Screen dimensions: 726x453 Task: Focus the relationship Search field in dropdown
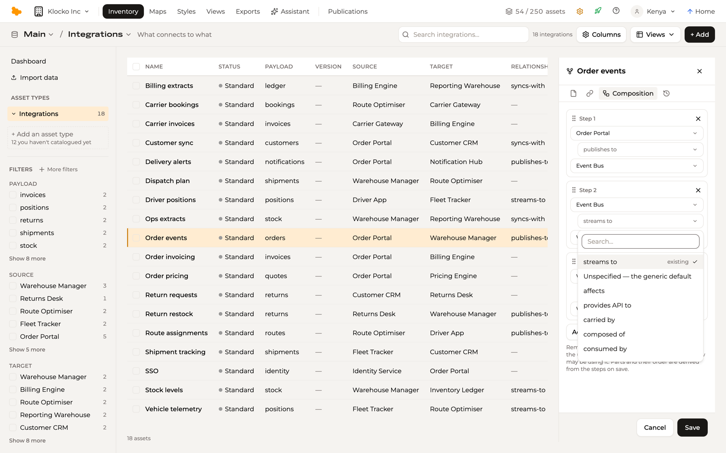[640, 241]
